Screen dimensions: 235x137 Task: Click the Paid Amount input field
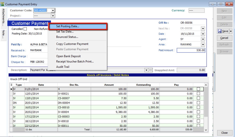[x=191, y=50]
